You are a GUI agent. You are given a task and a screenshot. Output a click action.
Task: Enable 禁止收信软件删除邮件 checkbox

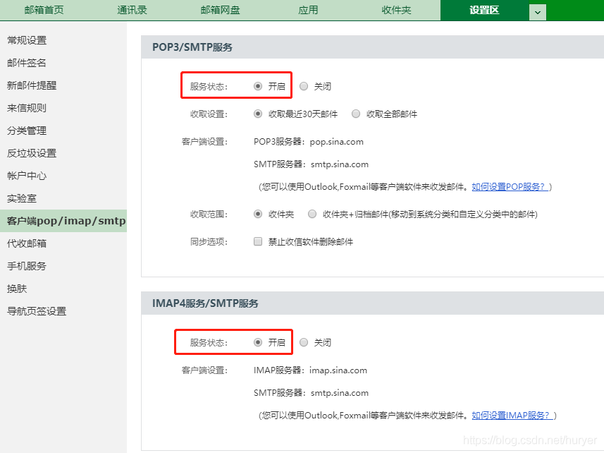click(258, 241)
